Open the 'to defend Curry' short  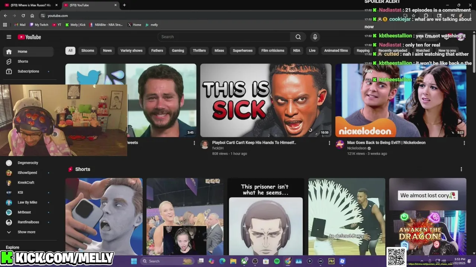(x=347, y=217)
